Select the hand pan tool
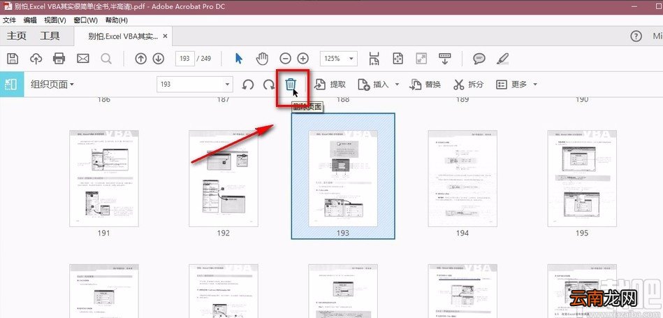The width and height of the screenshot is (663, 318). tap(263, 58)
